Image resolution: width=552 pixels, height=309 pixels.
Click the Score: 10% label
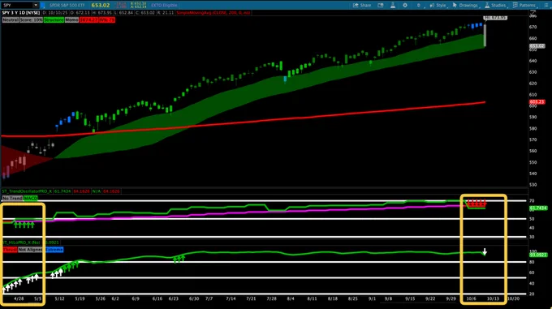31,20
